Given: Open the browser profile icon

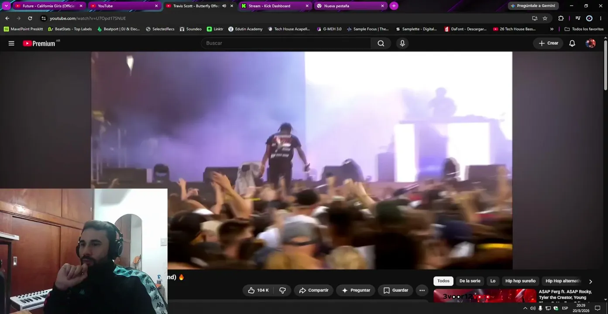Looking at the screenshot, I should click(589, 18).
